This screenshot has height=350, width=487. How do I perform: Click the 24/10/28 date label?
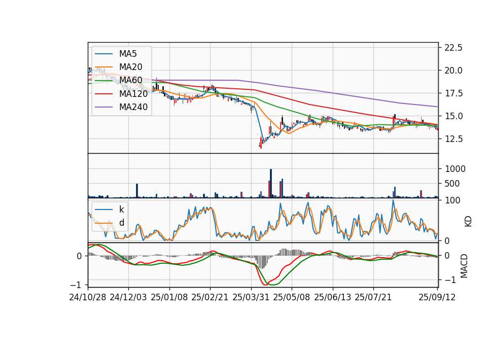pyautogui.click(x=88, y=297)
